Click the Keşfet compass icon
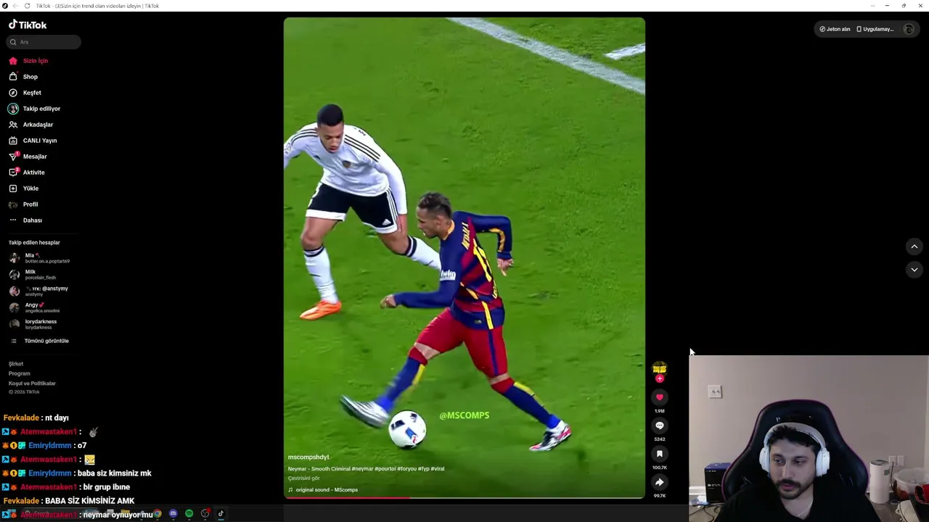Image resolution: width=929 pixels, height=522 pixels. point(13,93)
